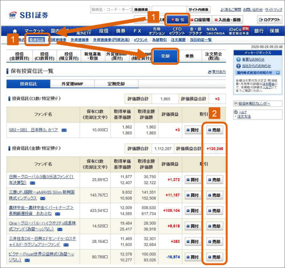Viewport: 285px width, 268px height.
Task: Click the よくあるご質問 link
Action: (231, 10)
